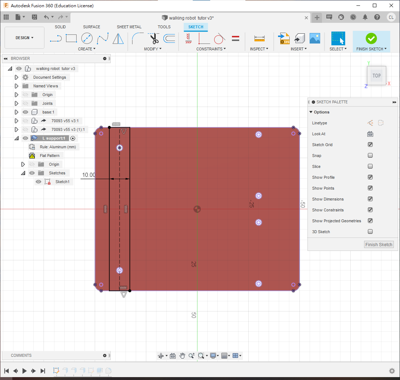
Task: Pick the Trim scissors tool
Action: (x=154, y=38)
